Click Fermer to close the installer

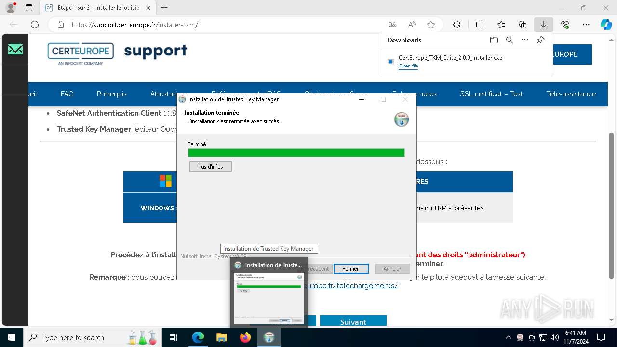[x=350, y=269]
